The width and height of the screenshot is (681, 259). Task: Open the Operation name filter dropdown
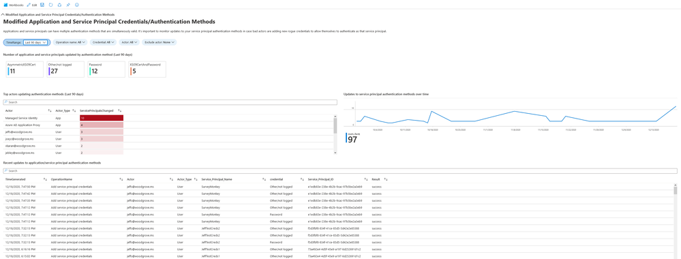(71, 42)
